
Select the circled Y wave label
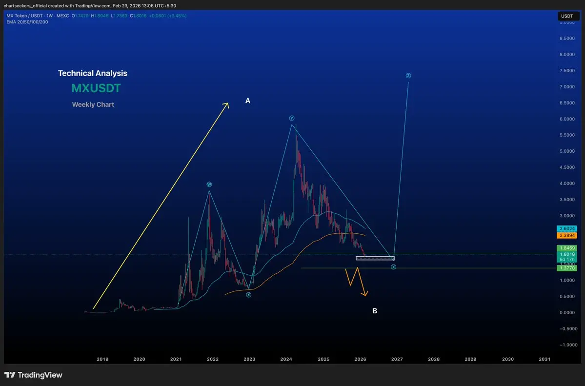pos(292,119)
